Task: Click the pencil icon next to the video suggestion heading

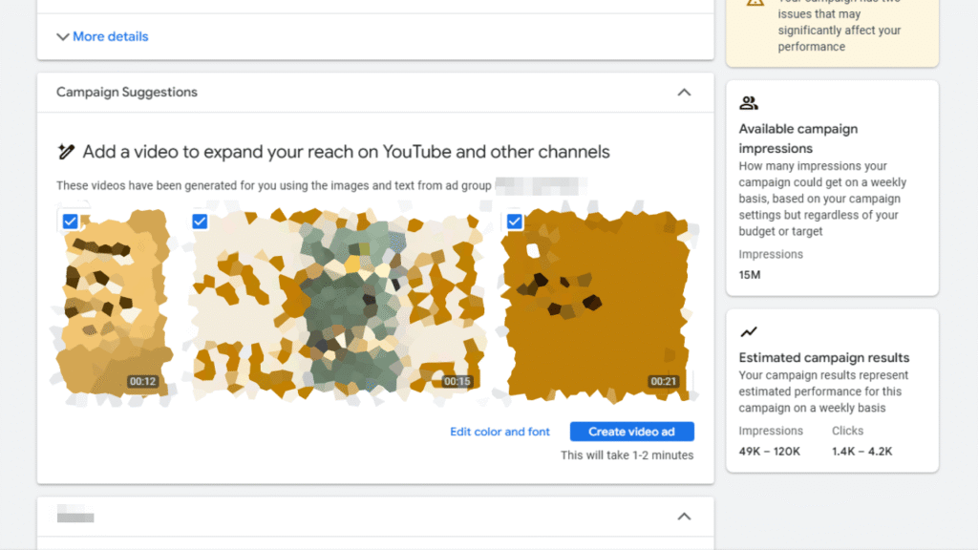Action: pos(66,151)
